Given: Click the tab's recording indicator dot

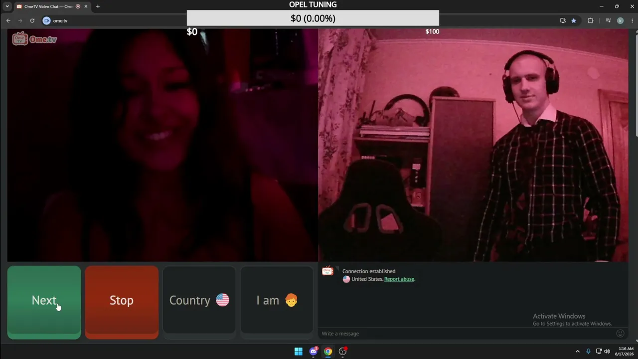Looking at the screenshot, I should [78, 6].
